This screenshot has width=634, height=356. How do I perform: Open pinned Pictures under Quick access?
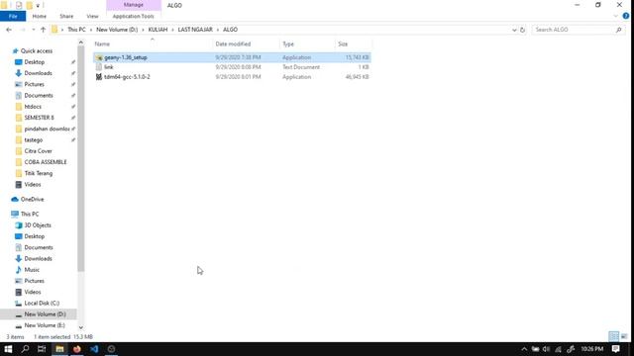35,84
